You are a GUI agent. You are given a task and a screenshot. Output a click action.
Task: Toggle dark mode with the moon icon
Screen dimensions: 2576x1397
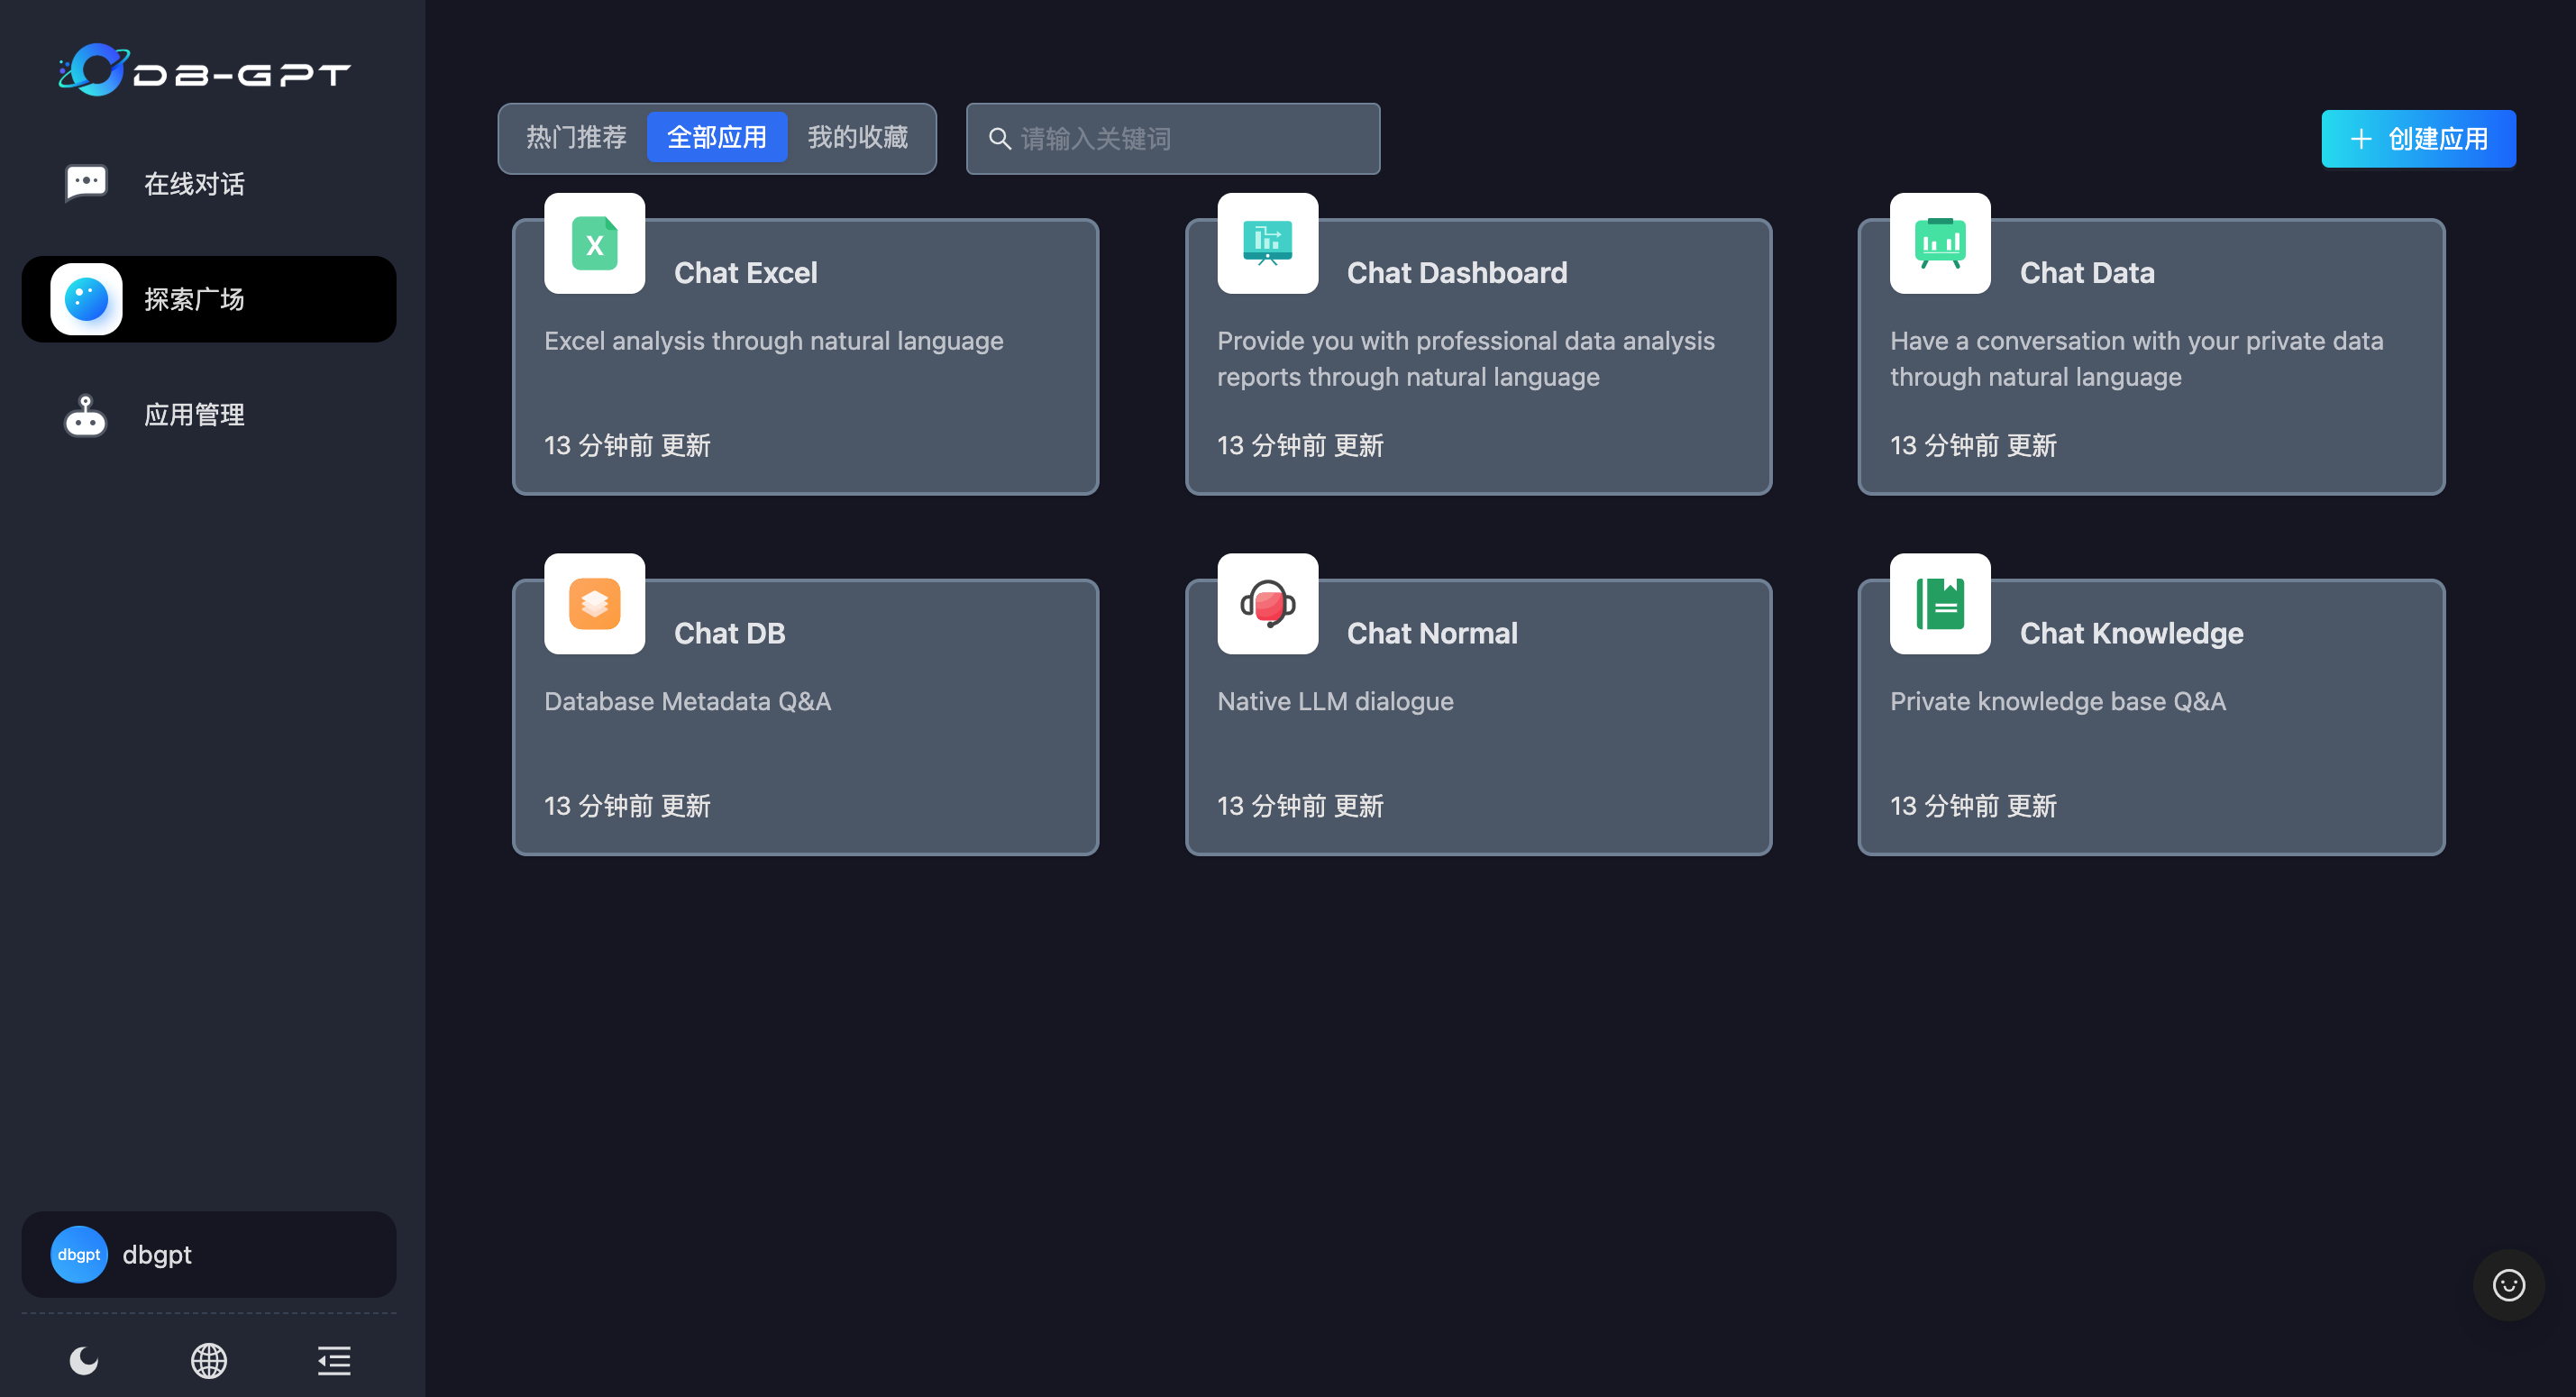point(84,1360)
